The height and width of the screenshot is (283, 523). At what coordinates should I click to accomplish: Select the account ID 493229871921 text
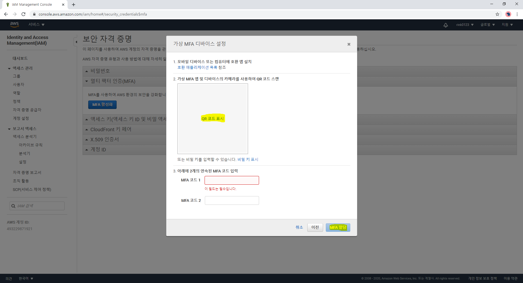20,229
